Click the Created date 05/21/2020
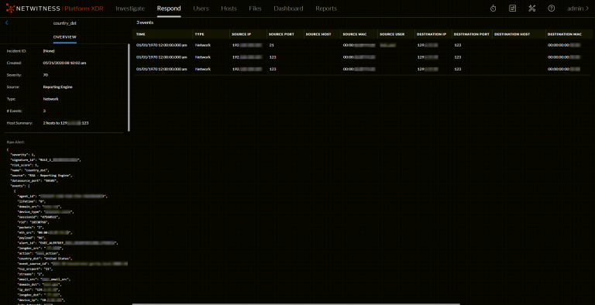Image resolution: width=595 pixels, height=305 pixels. [64, 63]
